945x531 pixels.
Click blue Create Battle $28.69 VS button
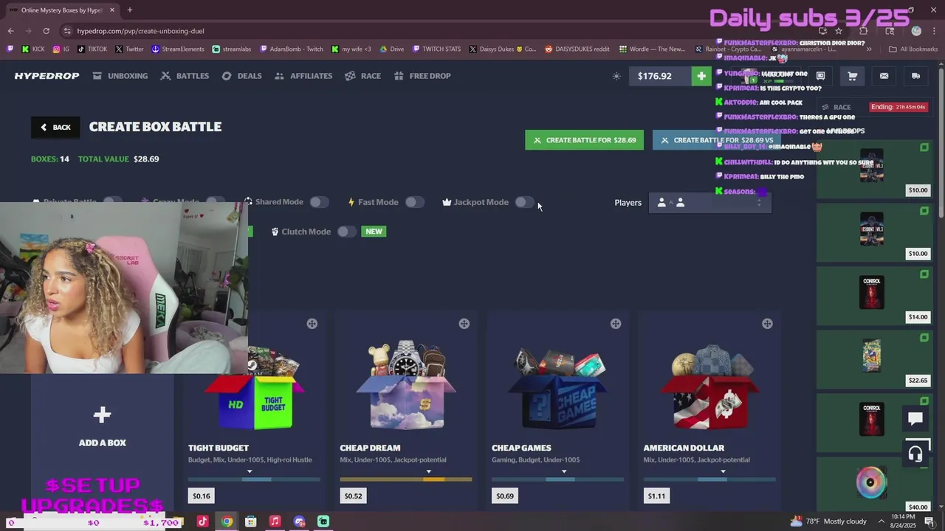[716, 140]
